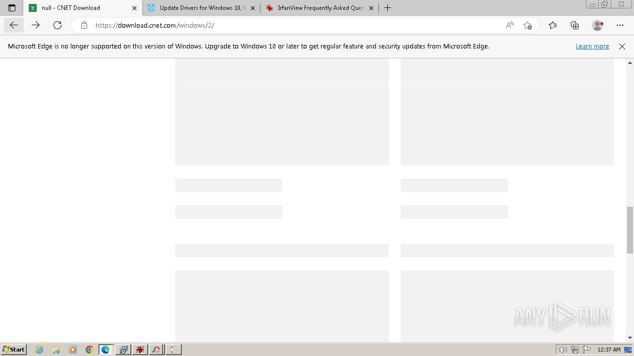Open the Favorites list

tap(553, 25)
